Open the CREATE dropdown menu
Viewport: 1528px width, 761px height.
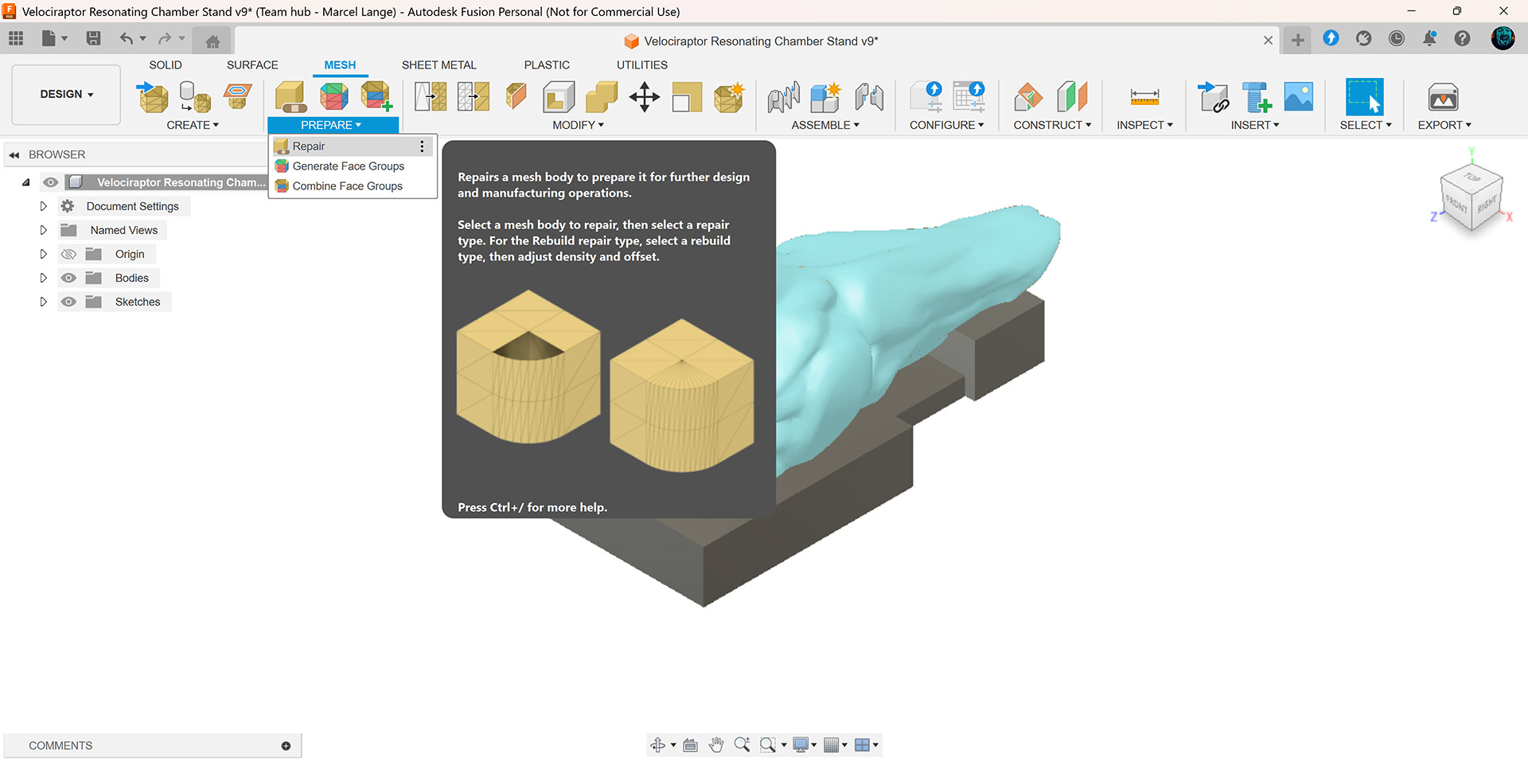coord(193,125)
